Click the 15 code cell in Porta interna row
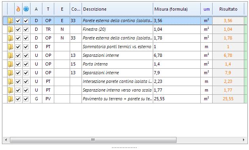249x150 pixels. pyautogui.click(x=76, y=64)
